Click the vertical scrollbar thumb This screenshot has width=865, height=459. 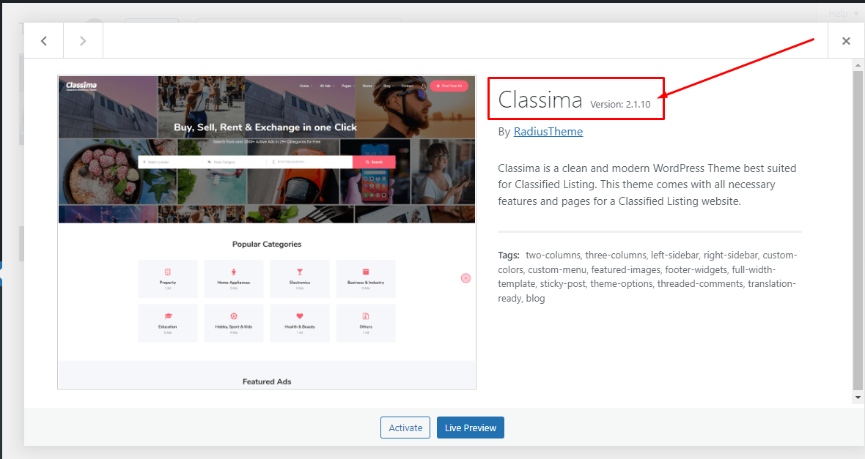pyautogui.click(x=857, y=231)
